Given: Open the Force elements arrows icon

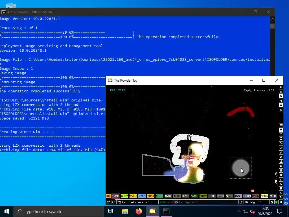Looking at the screenshot, I should pyautogui.click(x=281, y=143).
